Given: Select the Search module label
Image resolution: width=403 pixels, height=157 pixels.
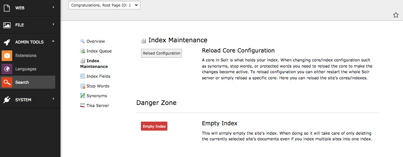Looking at the screenshot, I should (x=22, y=82).
